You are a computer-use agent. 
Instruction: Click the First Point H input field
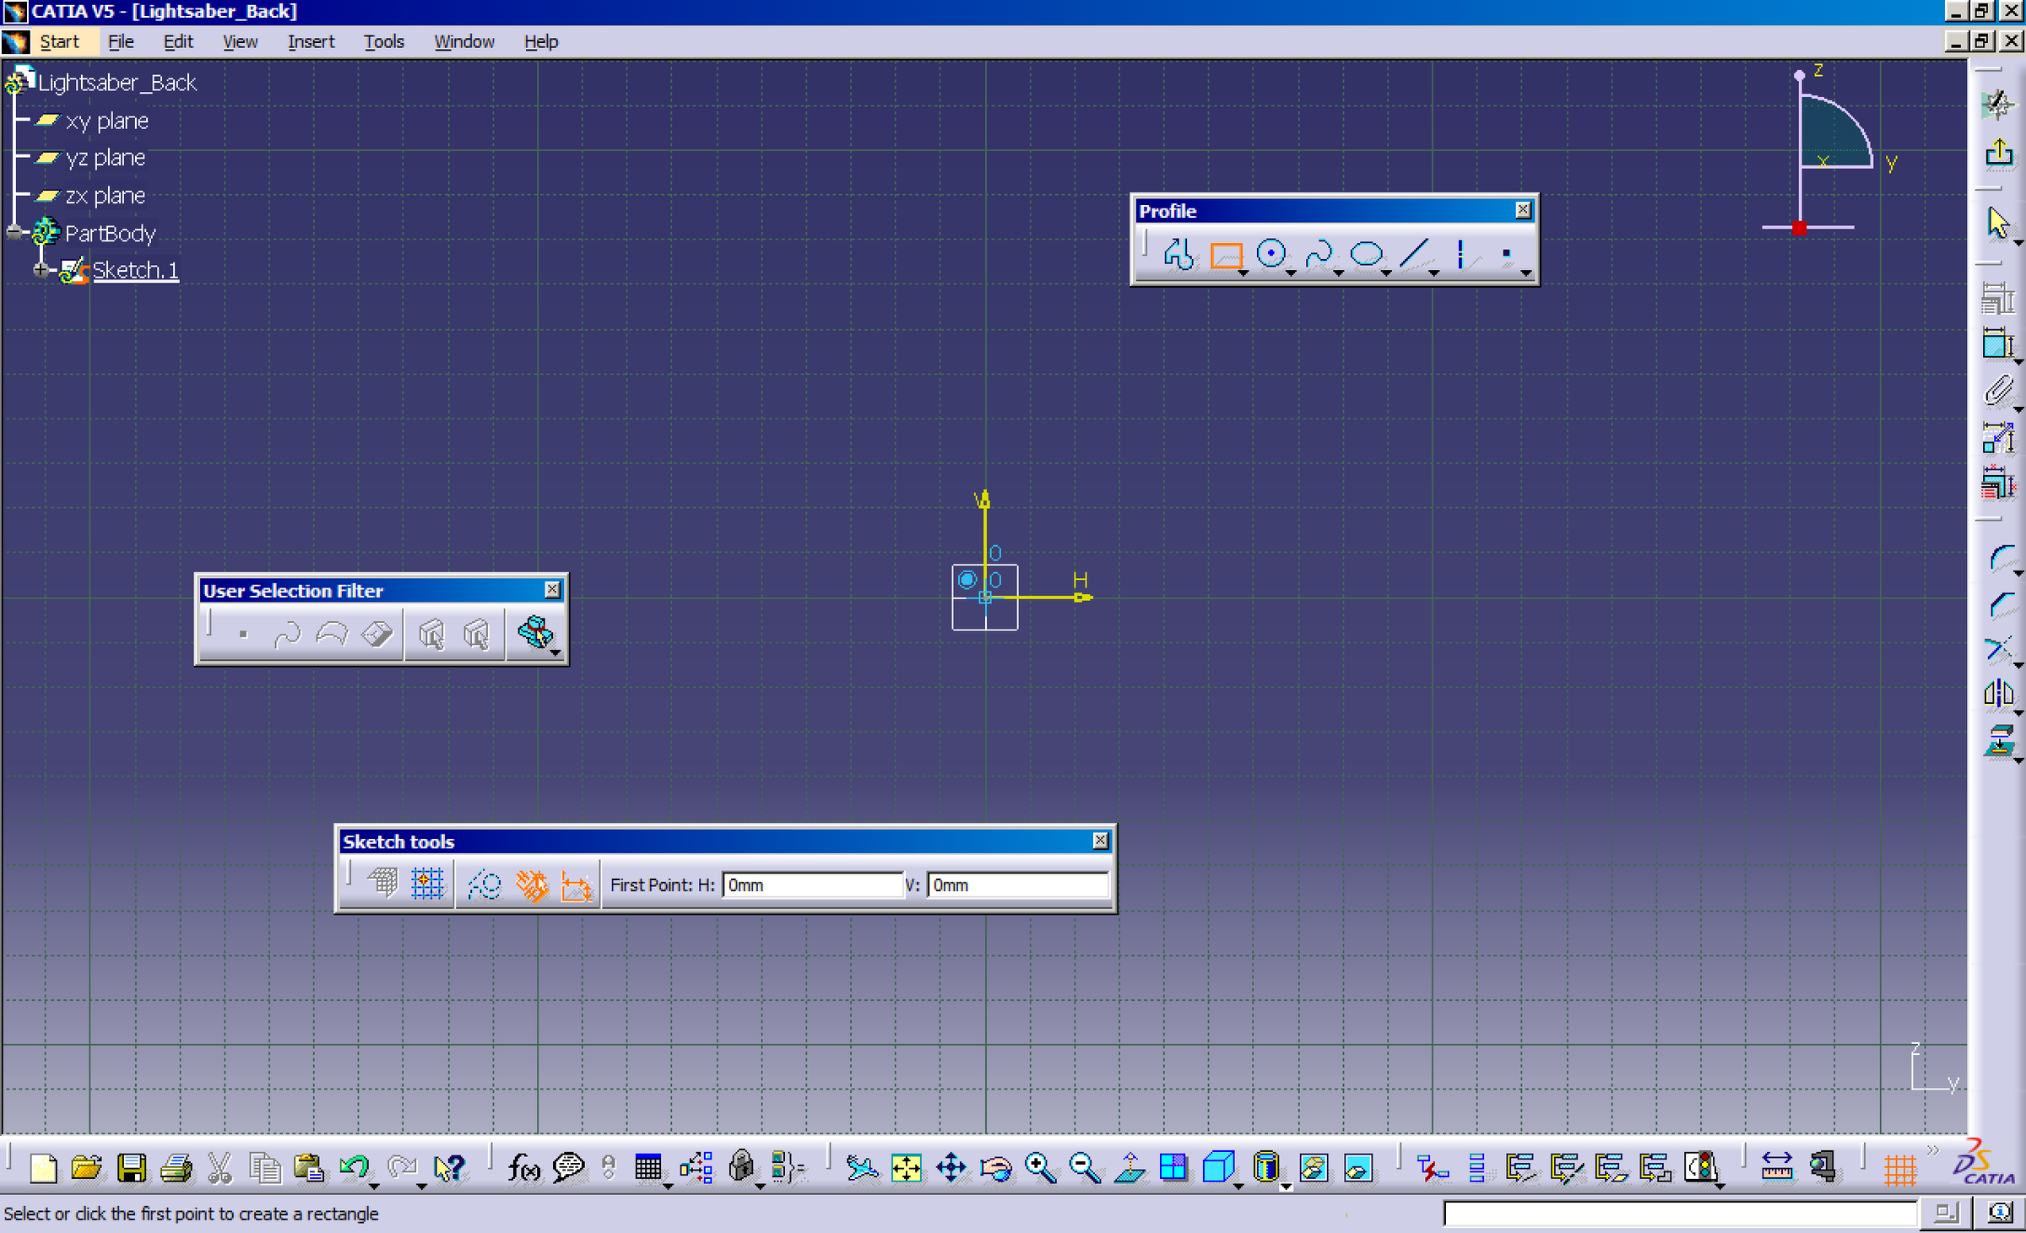tap(812, 884)
